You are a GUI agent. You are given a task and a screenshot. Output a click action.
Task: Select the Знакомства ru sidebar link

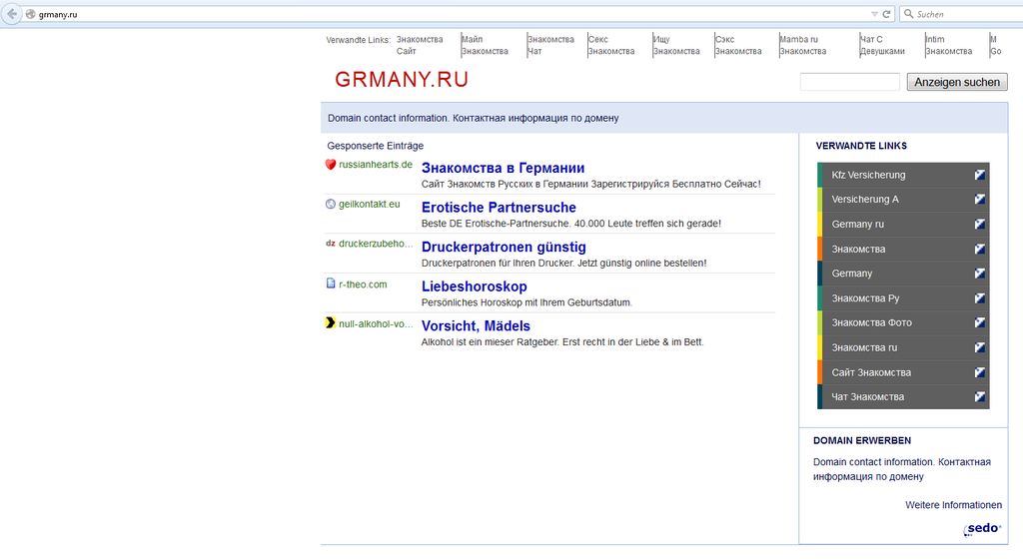coord(864,348)
